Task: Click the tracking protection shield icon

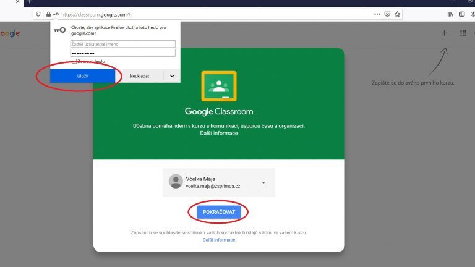Action: click(38, 14)
